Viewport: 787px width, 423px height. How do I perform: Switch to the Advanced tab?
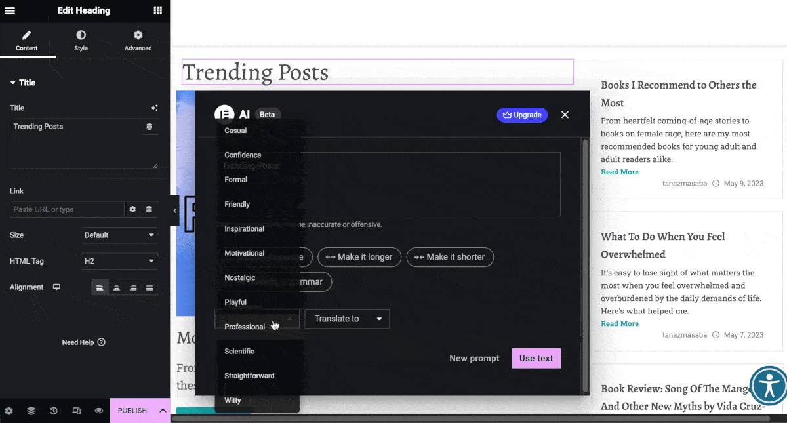138,41
